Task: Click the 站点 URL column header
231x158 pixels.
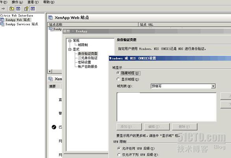Action: pyautogui.click(x=185, y=24)
